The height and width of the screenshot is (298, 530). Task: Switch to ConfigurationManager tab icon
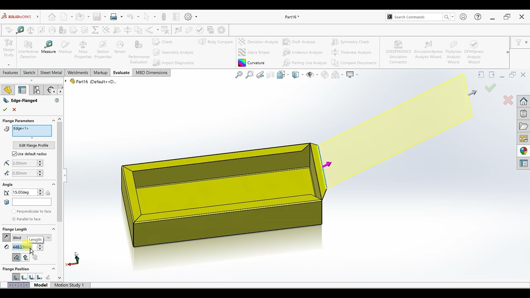point(36,90)
